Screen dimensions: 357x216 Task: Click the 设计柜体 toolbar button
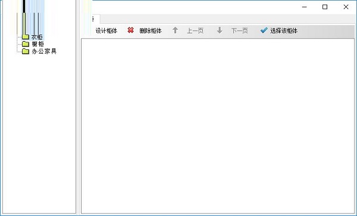(x=106, y=30)
